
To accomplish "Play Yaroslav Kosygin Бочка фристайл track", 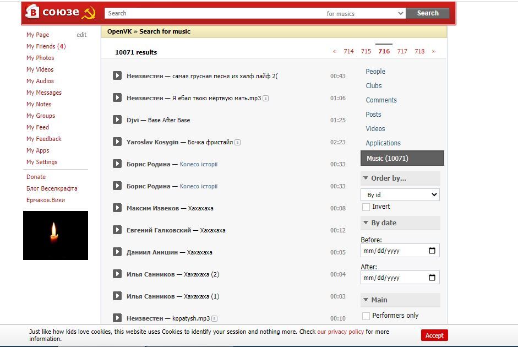I will point(117,142).
